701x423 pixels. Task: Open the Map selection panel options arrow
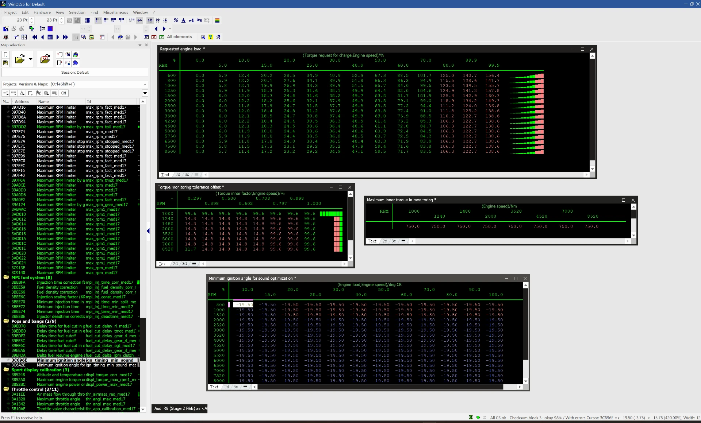(140, 45)
